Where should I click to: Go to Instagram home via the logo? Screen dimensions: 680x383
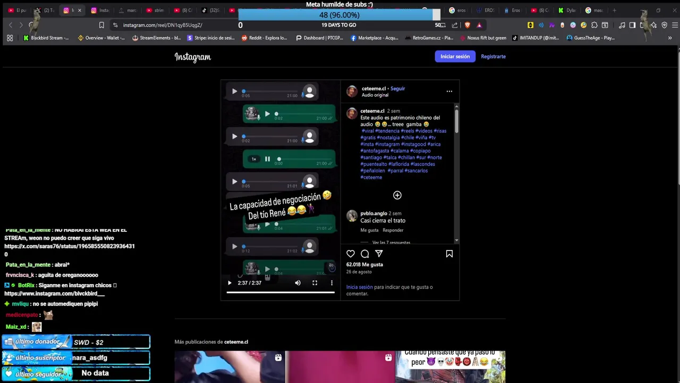click(193, 57)
